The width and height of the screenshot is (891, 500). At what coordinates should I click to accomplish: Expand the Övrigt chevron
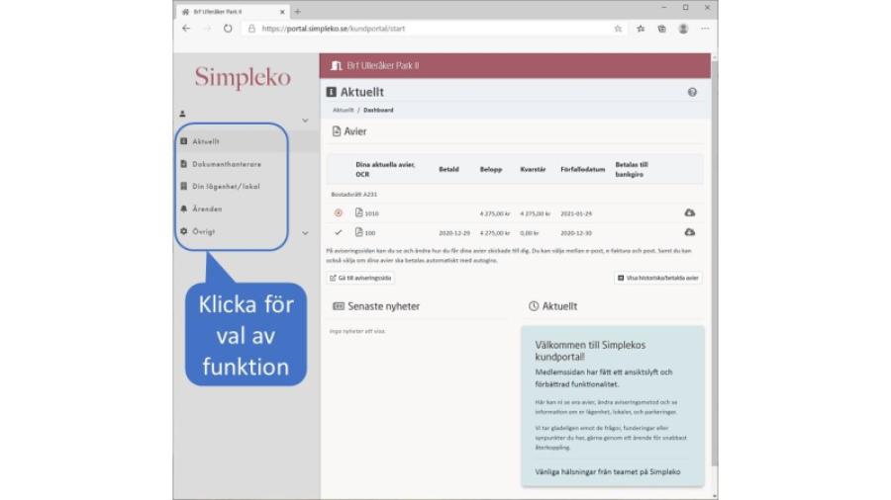[x=305, y=233]
